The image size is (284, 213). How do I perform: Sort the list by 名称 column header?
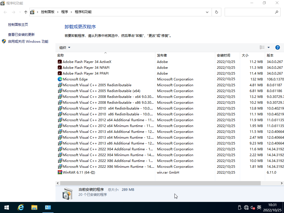60,55
